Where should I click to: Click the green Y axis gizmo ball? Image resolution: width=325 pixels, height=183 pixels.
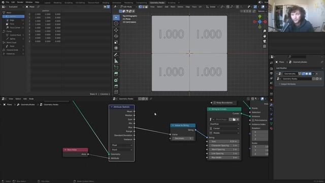[x=259, y=16]
